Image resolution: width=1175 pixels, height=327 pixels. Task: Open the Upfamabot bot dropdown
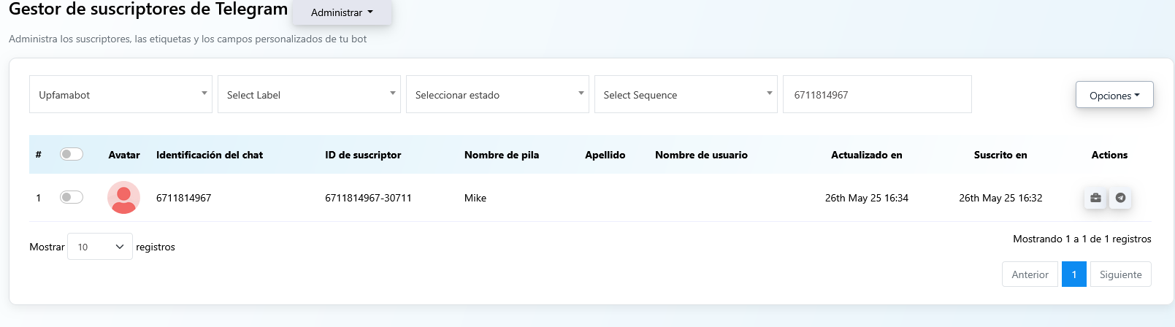coord(120,95)
